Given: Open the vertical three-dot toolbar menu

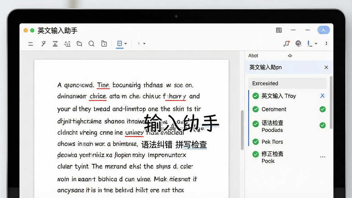Looking at the screenshot, I should point(326,44).
